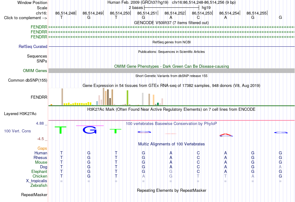Click the Elephant alignment row label
The height and width of the screenshot is (202, 295).
39,171
